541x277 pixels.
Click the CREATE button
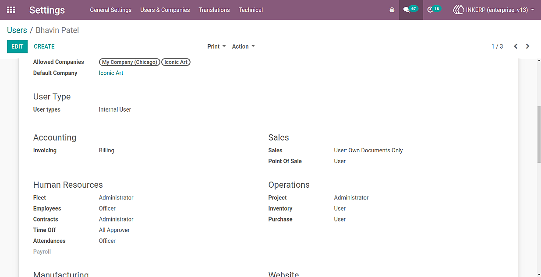coord(44,46)
